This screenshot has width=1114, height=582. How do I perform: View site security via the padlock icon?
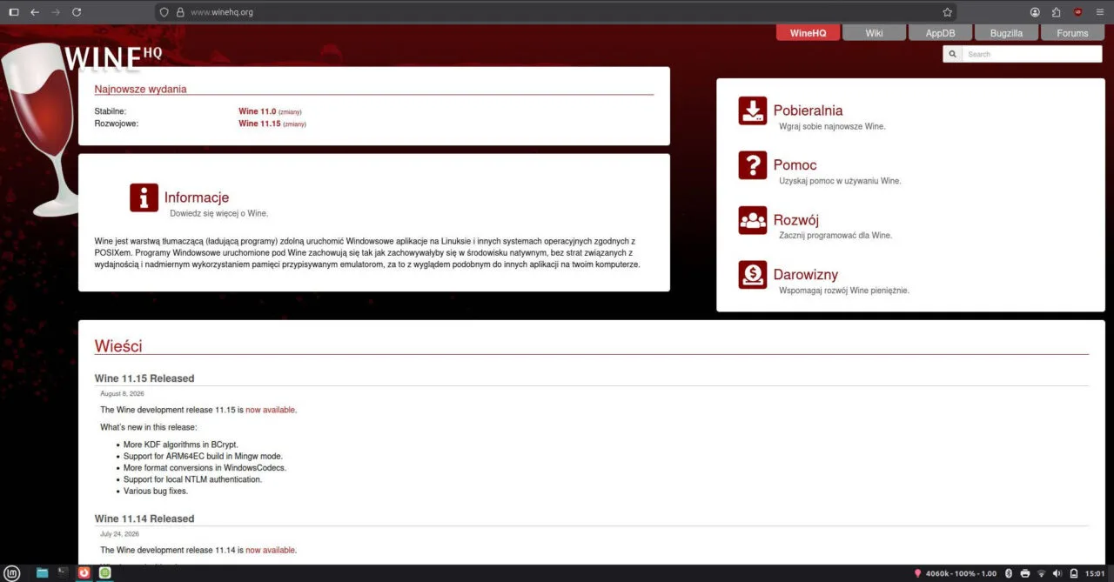click(180, 12)
